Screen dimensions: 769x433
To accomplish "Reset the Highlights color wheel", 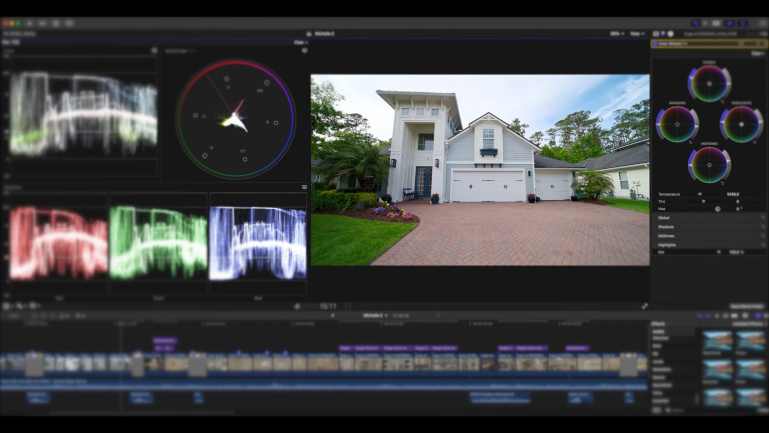I will coord(755,142).
